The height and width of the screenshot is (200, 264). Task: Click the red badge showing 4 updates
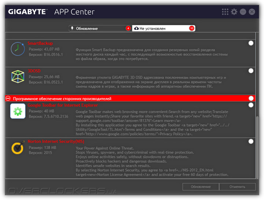click(128, 29)
